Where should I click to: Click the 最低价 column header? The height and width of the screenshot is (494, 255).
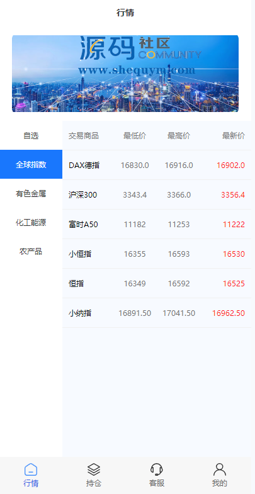pyautogui.click(x=135, y=136)
